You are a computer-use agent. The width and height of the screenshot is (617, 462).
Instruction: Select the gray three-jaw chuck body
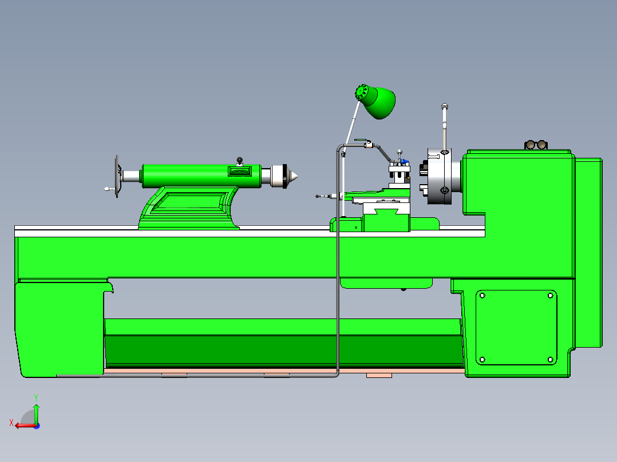[x=440, y=176]
